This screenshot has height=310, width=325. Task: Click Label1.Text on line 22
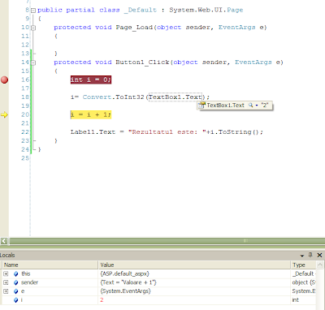tap(93, 132)
